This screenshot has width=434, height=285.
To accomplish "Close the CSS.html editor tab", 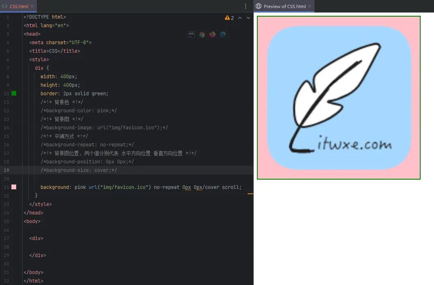I will pyautogui.click(x=32, y=6).
